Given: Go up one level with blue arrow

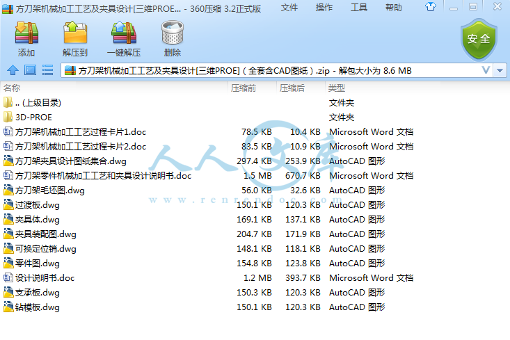Looking at the screenshot, I should pos(13,70).
